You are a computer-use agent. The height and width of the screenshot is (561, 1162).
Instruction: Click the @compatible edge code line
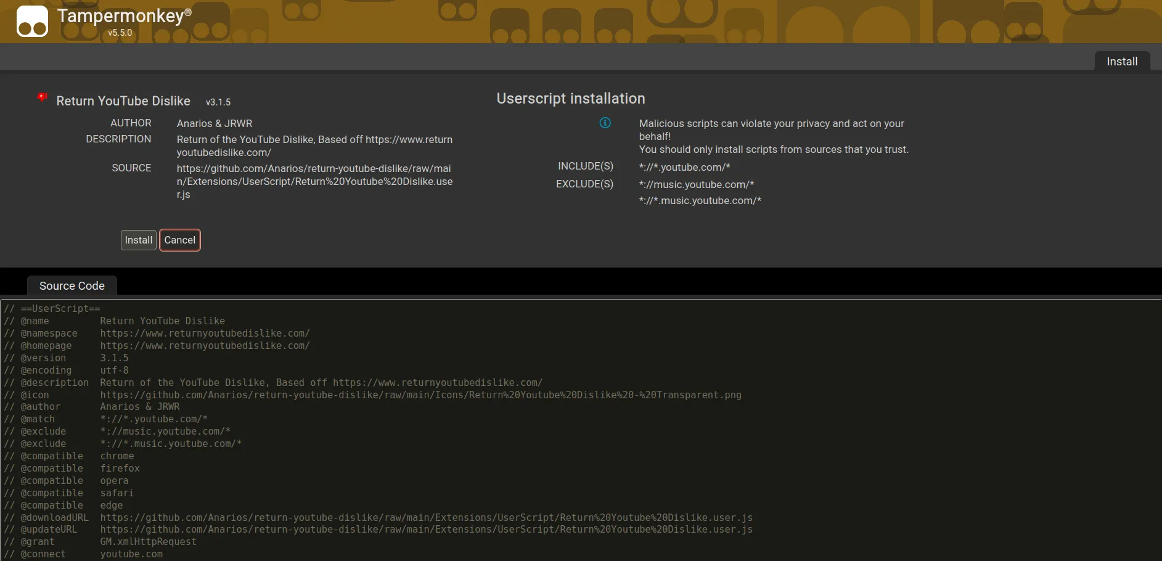point(63,506)
